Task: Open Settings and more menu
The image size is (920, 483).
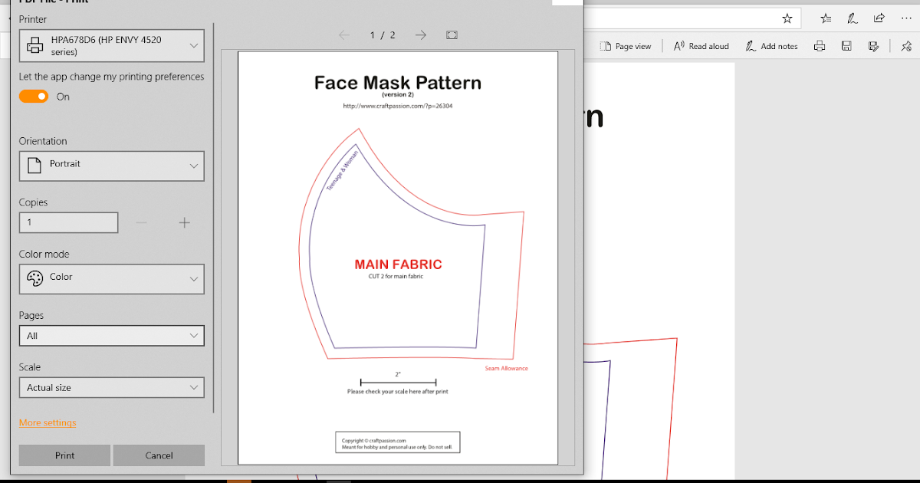Action: [x=905, y=18]
